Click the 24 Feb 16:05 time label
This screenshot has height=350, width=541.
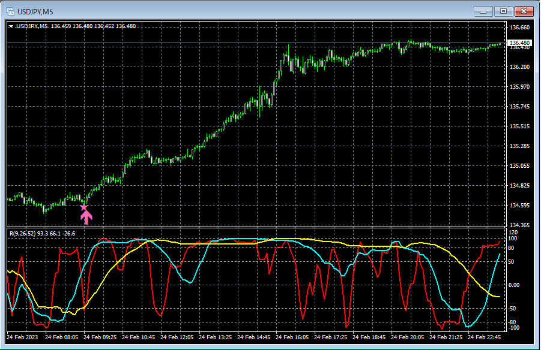(x=292, y=337)
